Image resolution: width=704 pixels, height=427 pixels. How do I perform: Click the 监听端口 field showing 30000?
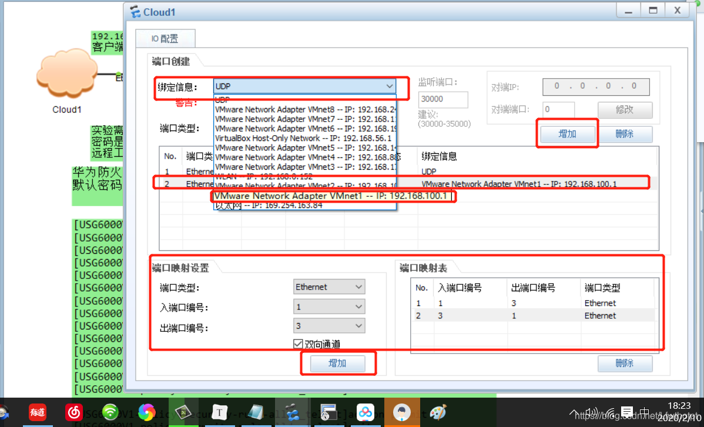click(443, 99)
